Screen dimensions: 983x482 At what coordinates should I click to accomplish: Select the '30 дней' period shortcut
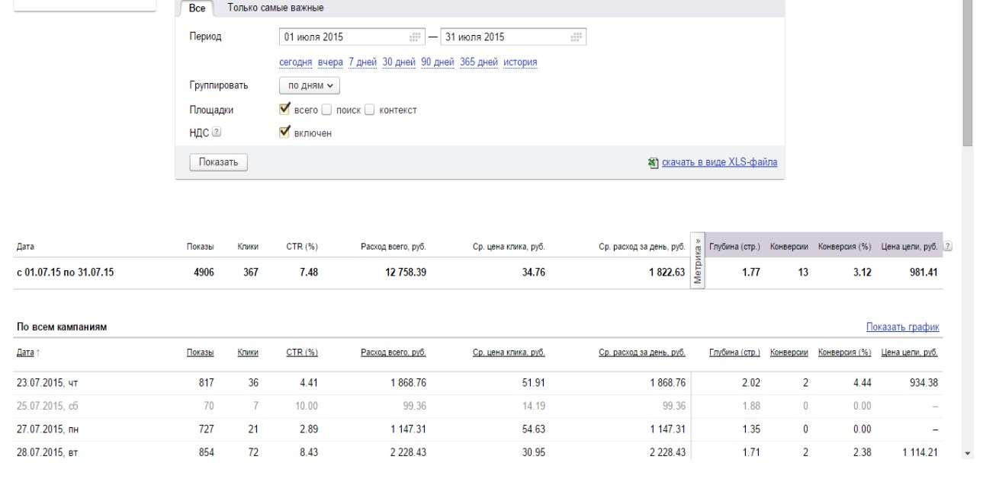coord(399,62)
